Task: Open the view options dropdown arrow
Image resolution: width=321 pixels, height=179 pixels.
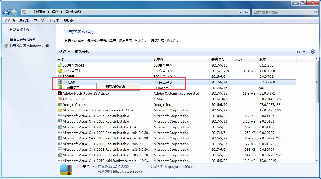Action: (304, 52)
